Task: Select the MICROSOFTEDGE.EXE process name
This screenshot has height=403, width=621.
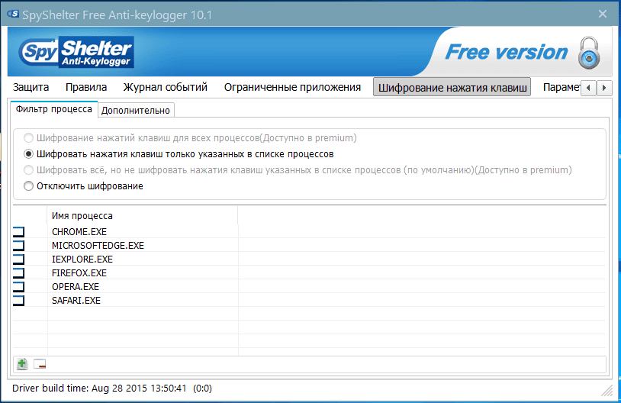Action: point(98,246)
